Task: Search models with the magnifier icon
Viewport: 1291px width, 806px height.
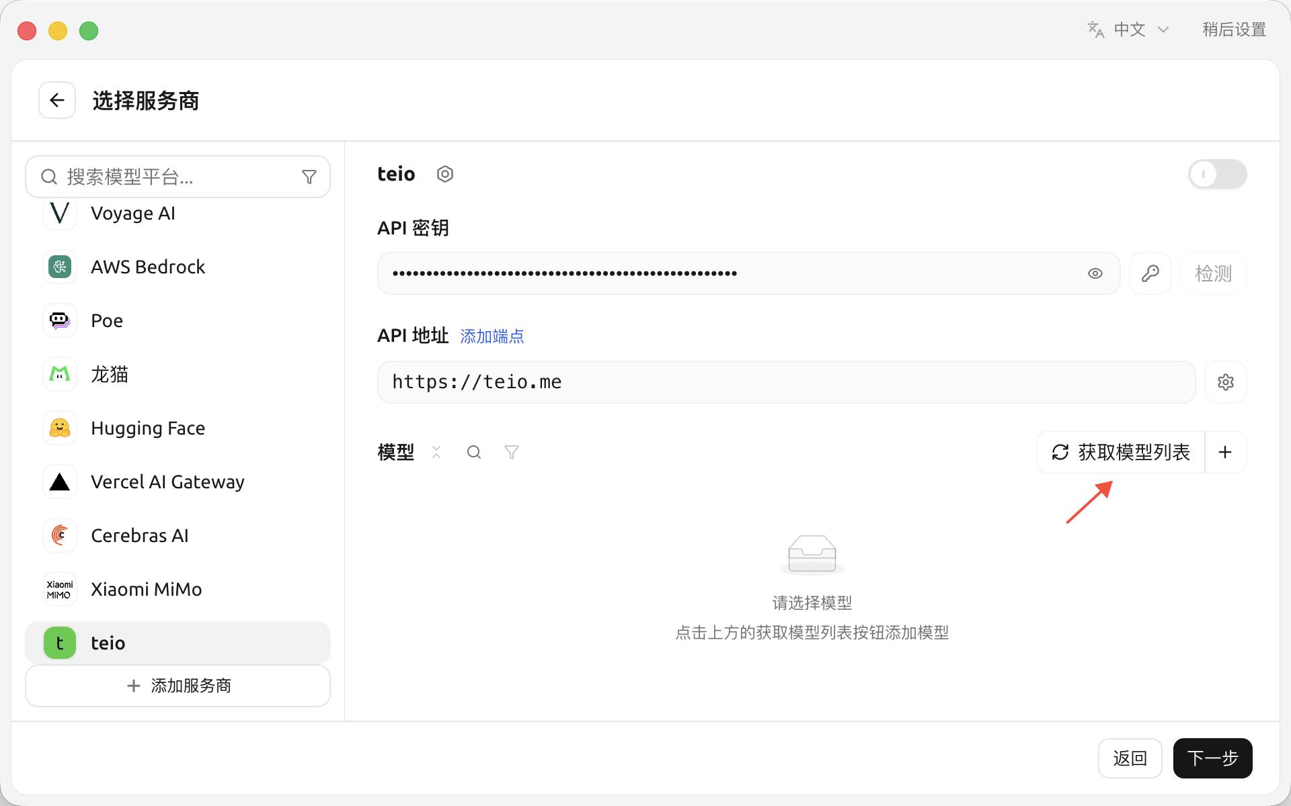Action: 474,452
